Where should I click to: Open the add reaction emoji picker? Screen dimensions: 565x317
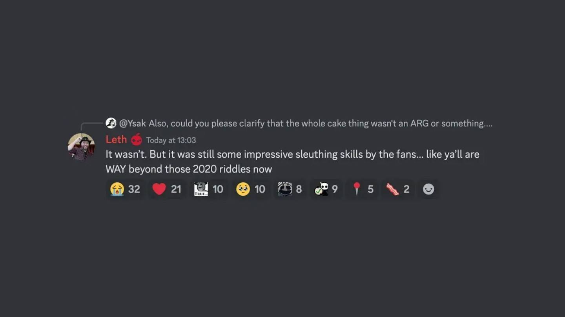pyautogui.click(x=428, y=189)
